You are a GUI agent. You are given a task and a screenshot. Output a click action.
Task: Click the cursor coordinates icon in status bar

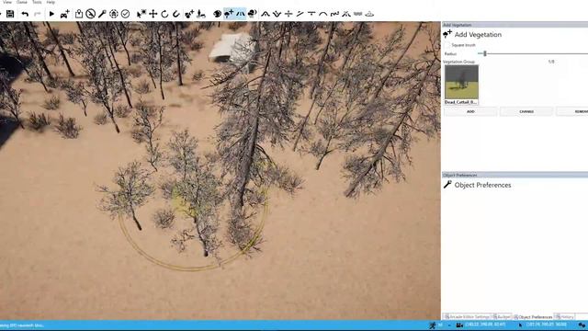[521, 325]
